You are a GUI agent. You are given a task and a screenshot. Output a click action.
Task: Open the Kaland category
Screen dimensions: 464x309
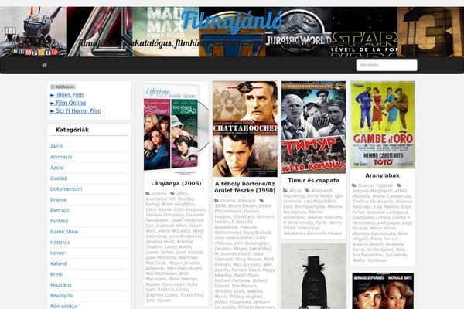click(58, 263)
